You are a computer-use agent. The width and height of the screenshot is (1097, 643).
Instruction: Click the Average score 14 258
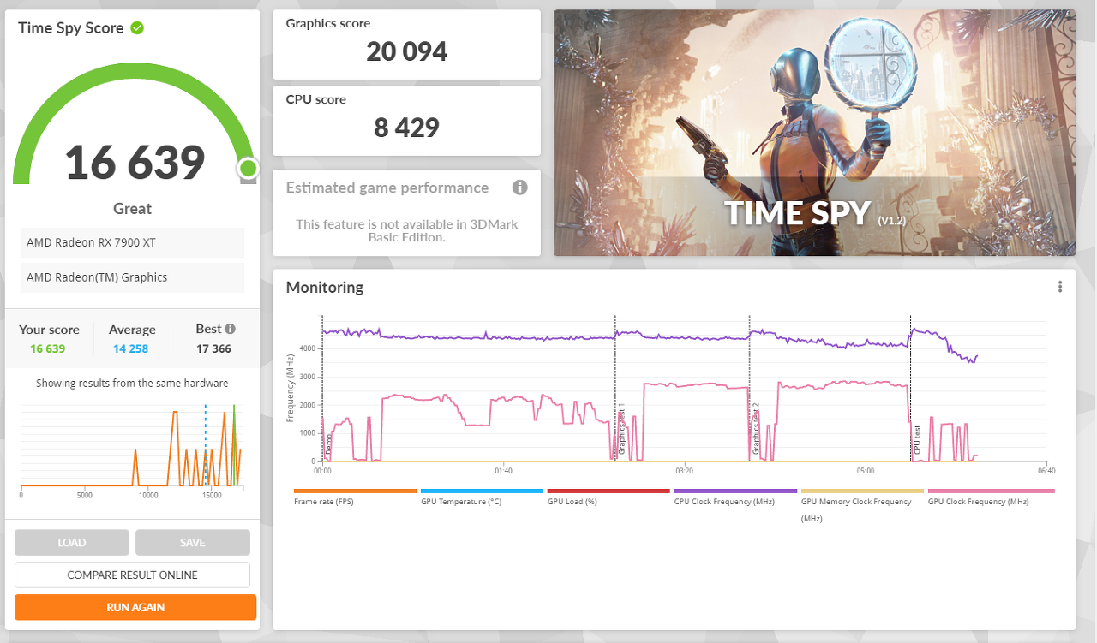click(x=132, y=348)
